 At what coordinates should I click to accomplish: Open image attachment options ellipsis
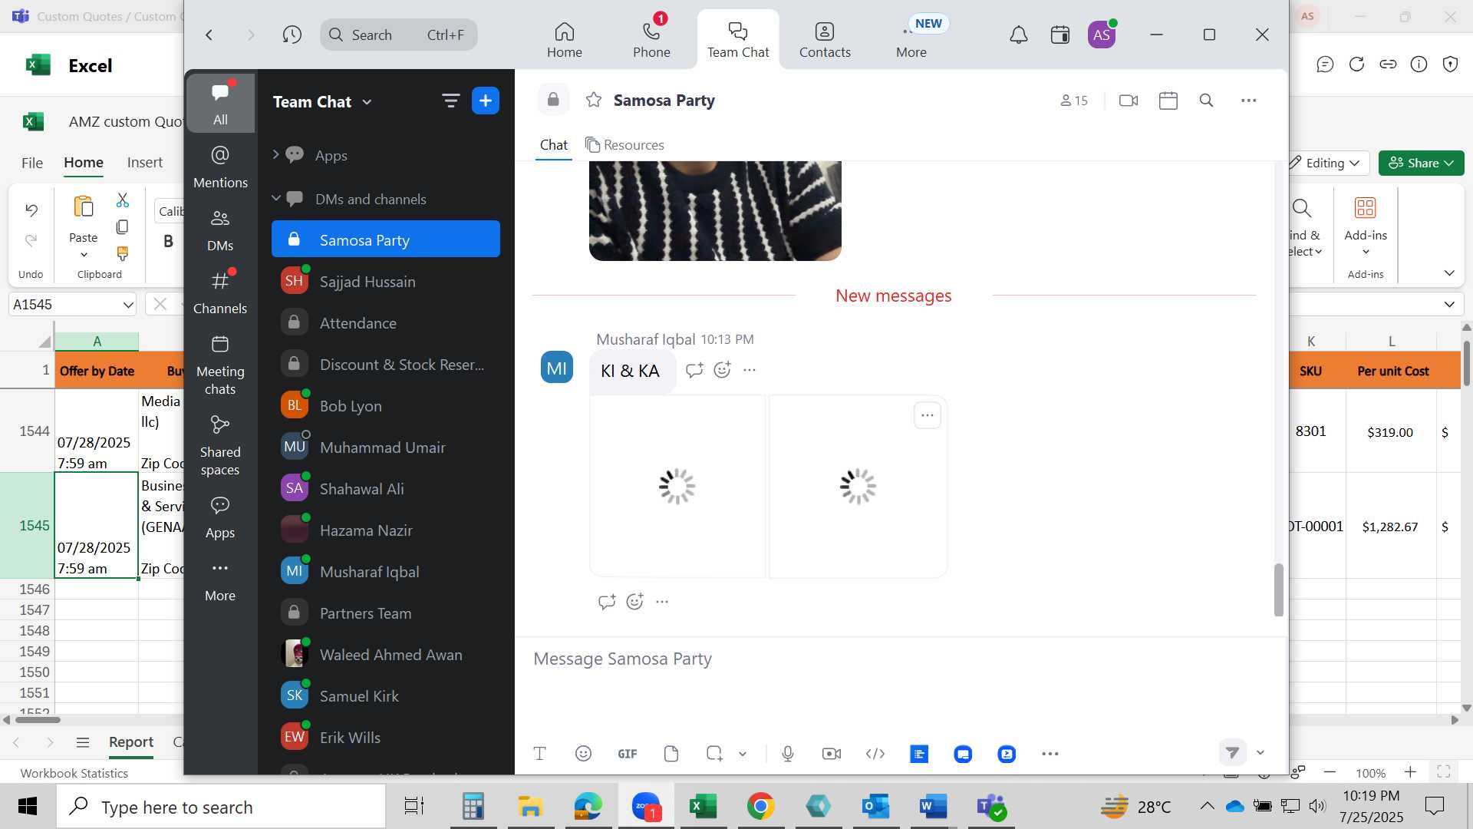pos(928,415)
